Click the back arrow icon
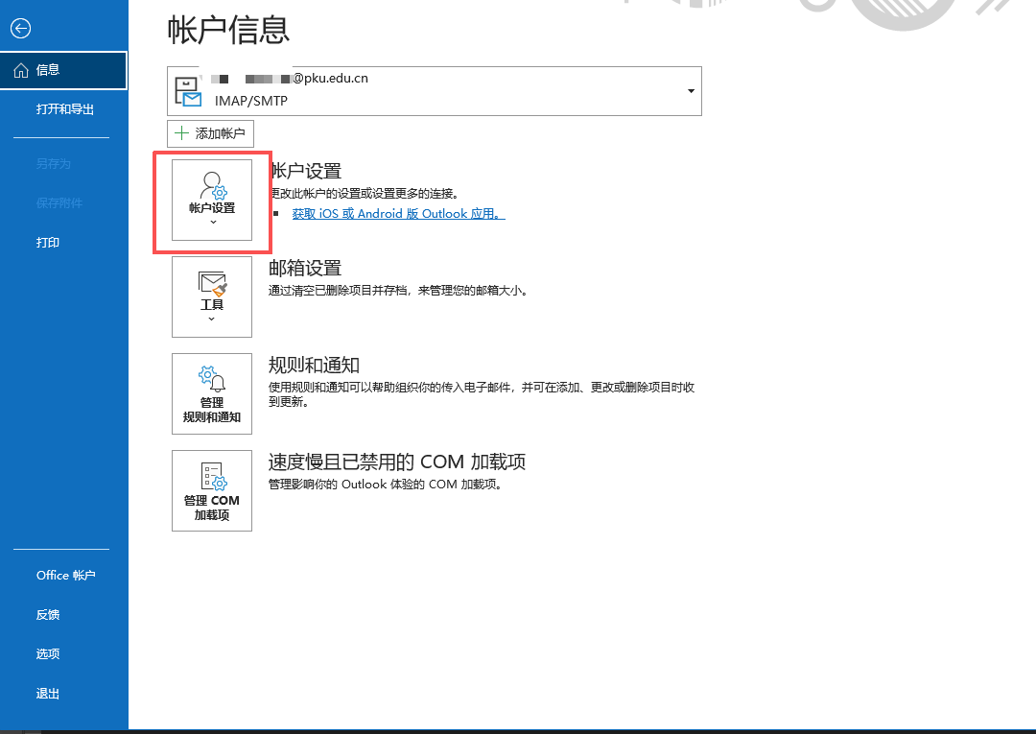Screen dimensions: 1036x734 coord(21,30)
